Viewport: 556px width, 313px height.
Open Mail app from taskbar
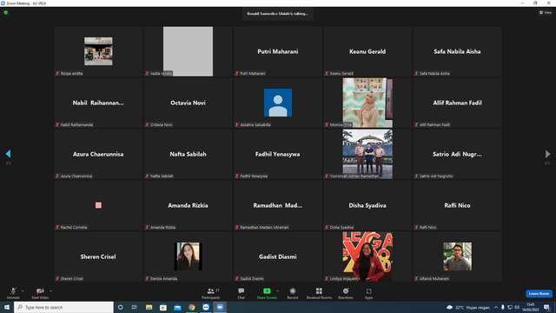click(x=177, y=307)
